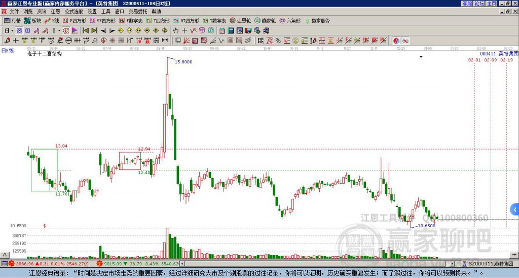Select the triangle ruler drawing tool

(95, 41)
